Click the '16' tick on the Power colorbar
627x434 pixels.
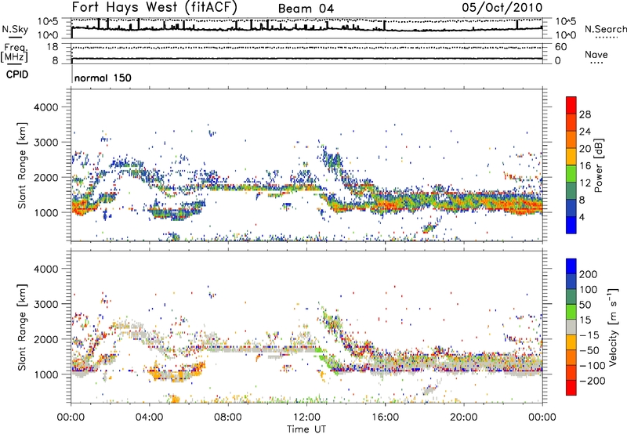pyautogui.click(x=585, y=166)
